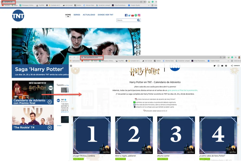Open YouTube icon on Harry Potter promo header
This screenshot has height=166, width=241.
222,66
